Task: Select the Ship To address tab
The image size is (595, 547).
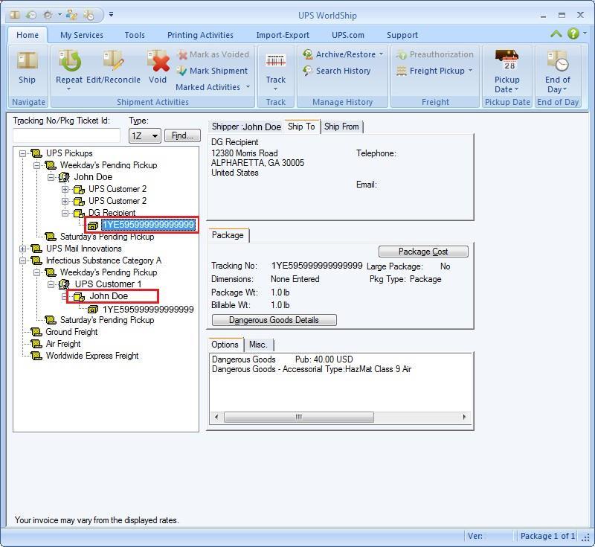Action: point(301,127)
